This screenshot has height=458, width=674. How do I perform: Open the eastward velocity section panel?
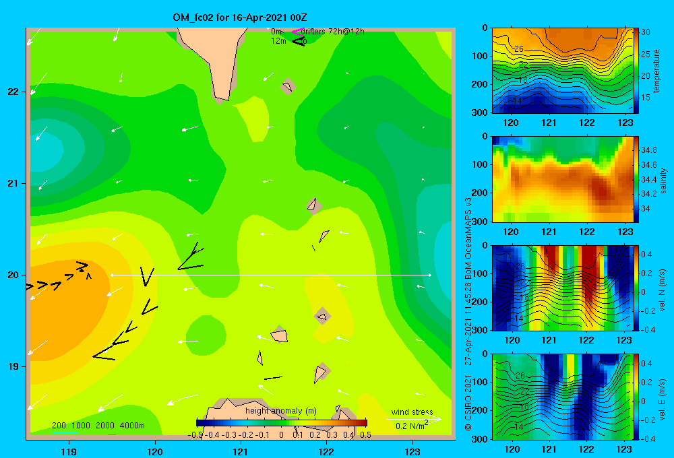pos(563,397)
